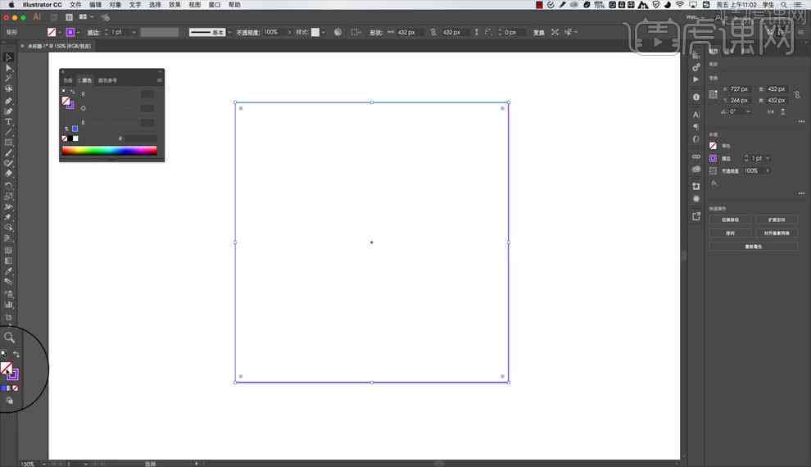811x467 pixels.
Task: Click the 位移路径 quick action button
Action: 731,220
